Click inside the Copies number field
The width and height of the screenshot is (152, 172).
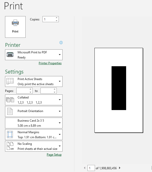(48, 19)
